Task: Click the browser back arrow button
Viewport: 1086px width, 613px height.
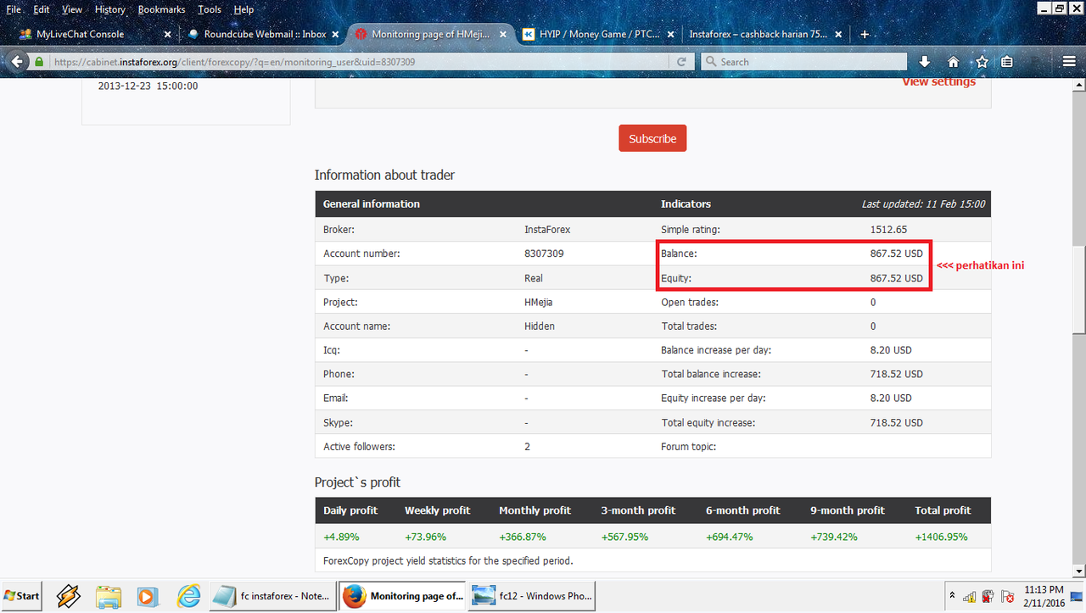Action: pyautogui.click(x=15, y=61)
